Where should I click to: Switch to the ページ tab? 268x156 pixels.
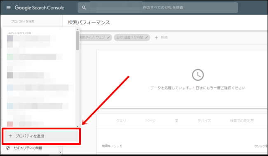[150, 121]
